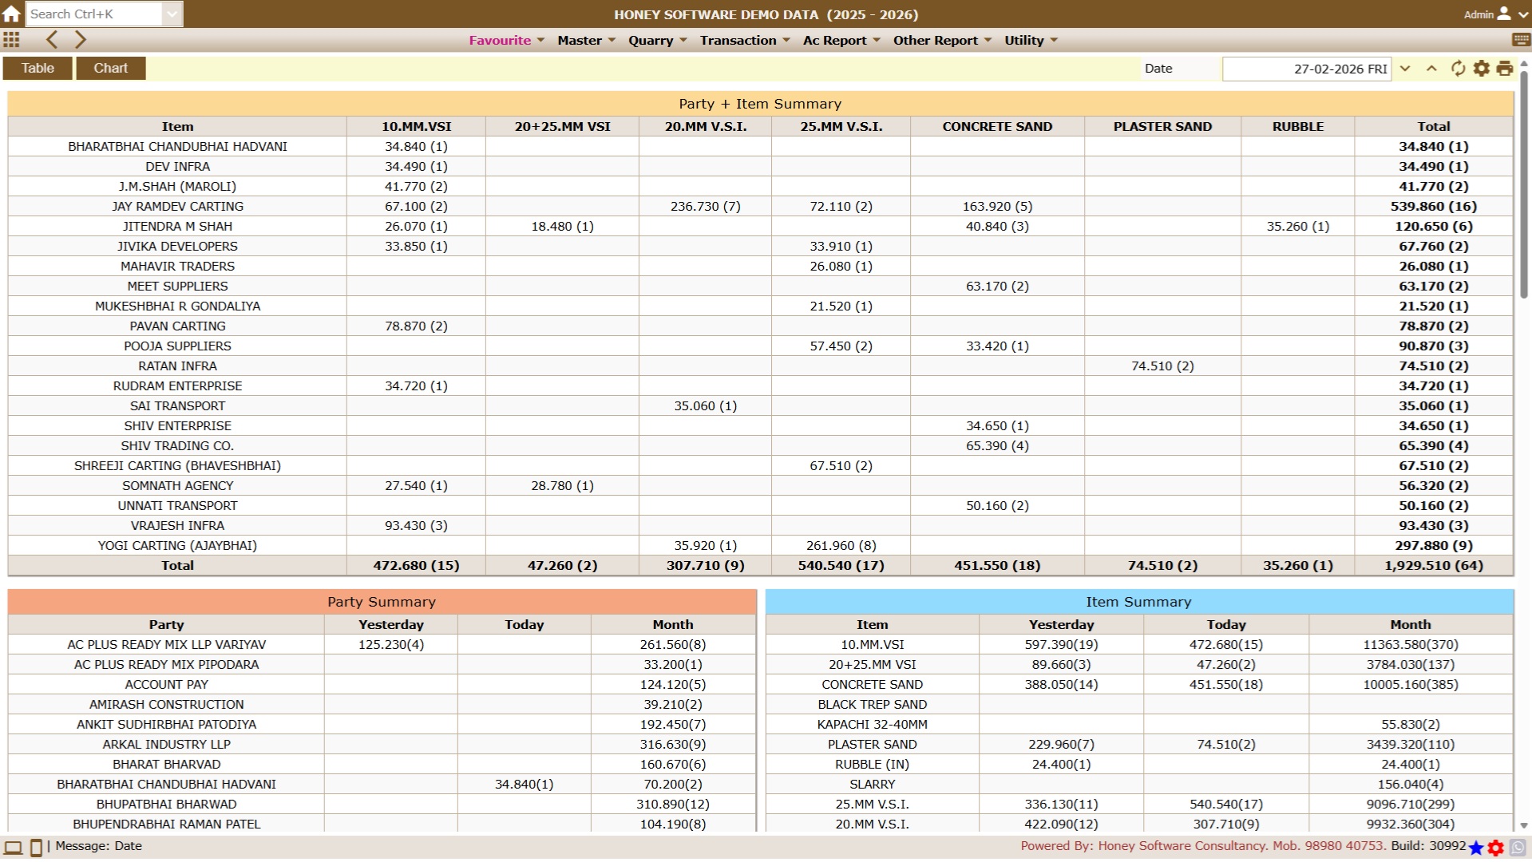Go forward with the right arrow icon
Screen dimensions: 1532x862
80,40
